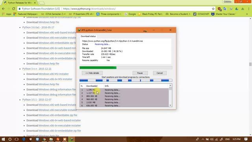252x142 pixels.
Task: Go back in the Chrome browser
Action: click(x=4, y=9)
